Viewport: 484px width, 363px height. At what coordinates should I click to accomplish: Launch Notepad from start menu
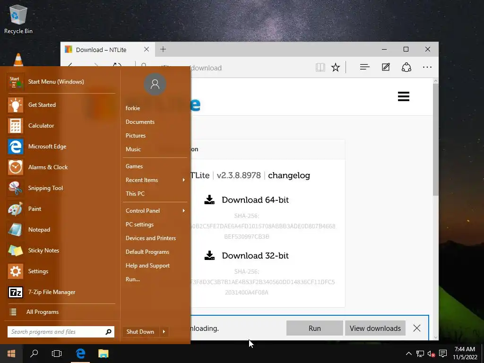click(61, 229)
